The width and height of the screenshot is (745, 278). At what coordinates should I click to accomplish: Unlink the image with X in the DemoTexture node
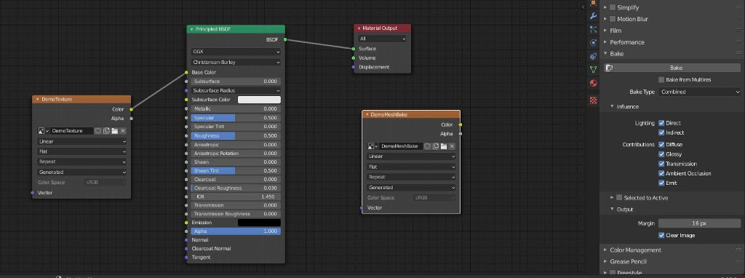[123, 131]
